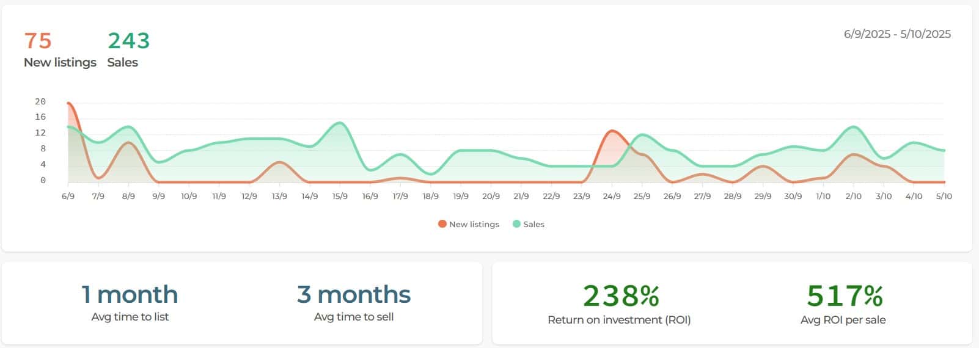Click the 1 month avg time to list
This screenshot has height=348, width=979.
(x=130, y=295)
